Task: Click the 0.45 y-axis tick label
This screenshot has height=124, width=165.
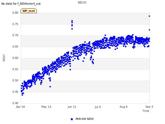Action: [15, 92]
